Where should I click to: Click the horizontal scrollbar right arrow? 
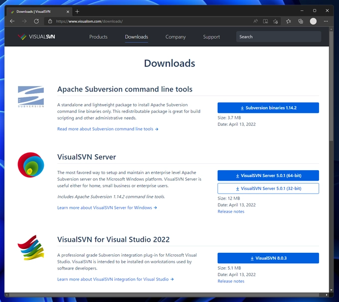[x=327, y=295]
